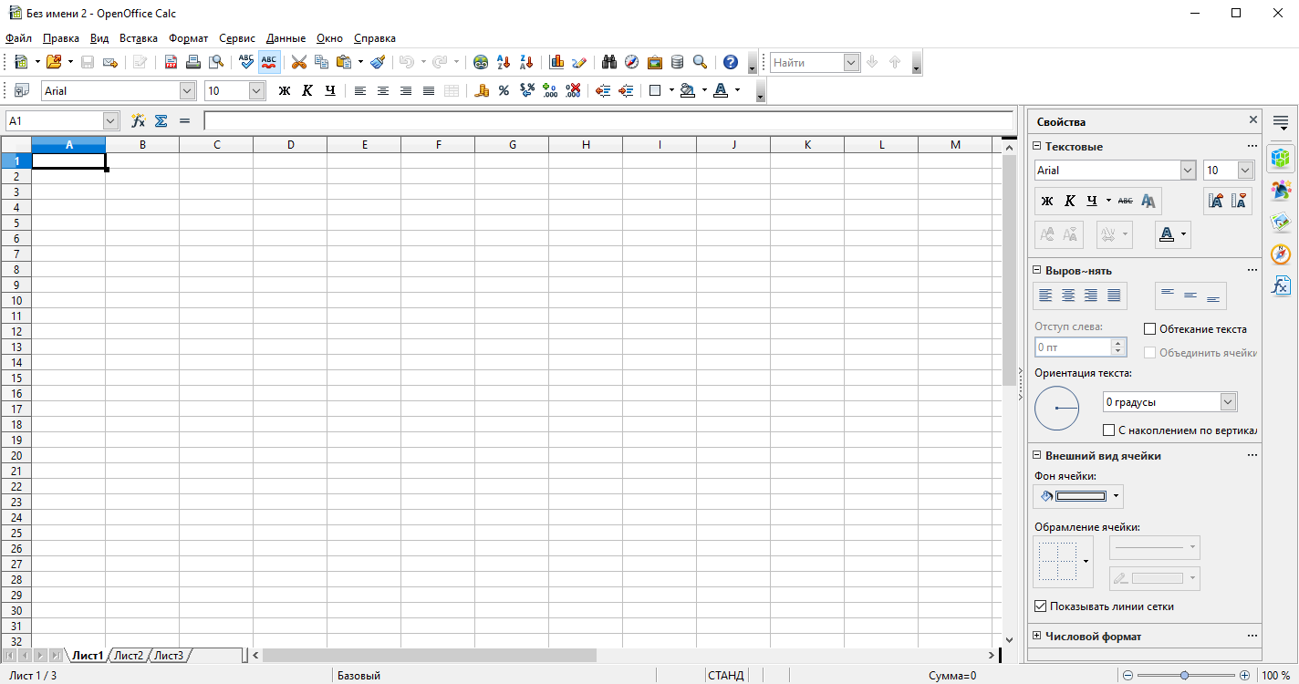The height and width of the screenshot is (684, 1299).
Task: Open the Вставка menu
Action: pyautogui.click(x=139, y=38)
